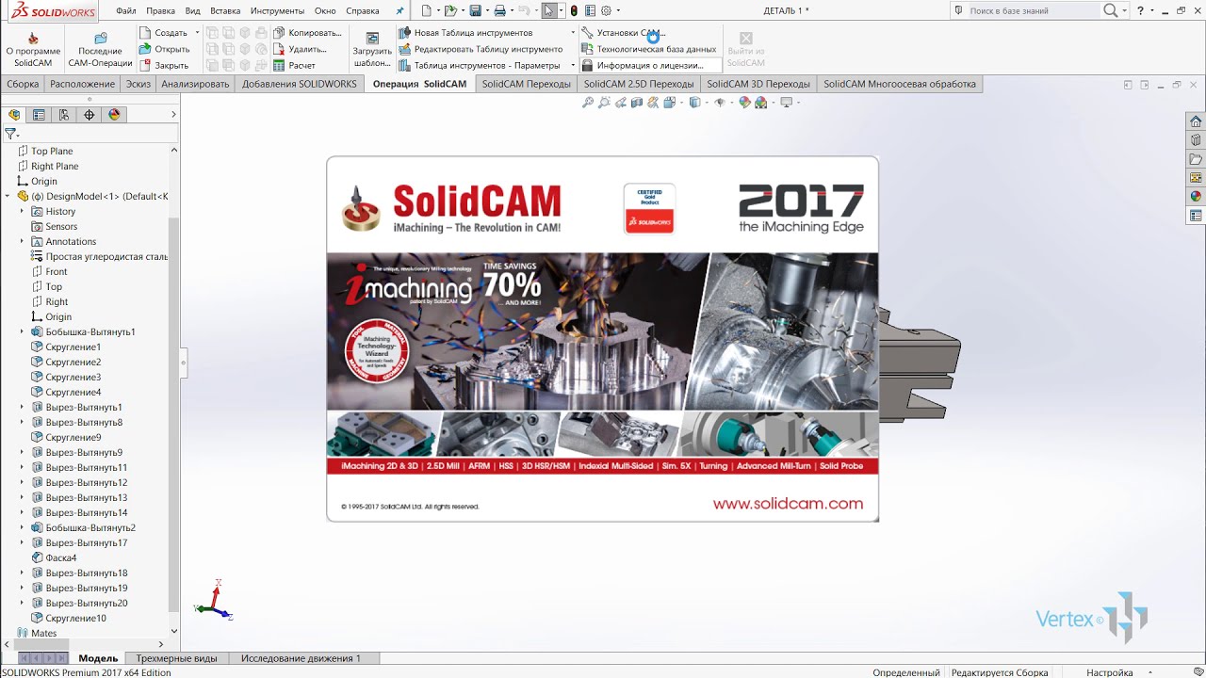Click Zoom to Fit view icon
Image resolution: width=1206 pixels, height=678 pixels.
(588, 103)
